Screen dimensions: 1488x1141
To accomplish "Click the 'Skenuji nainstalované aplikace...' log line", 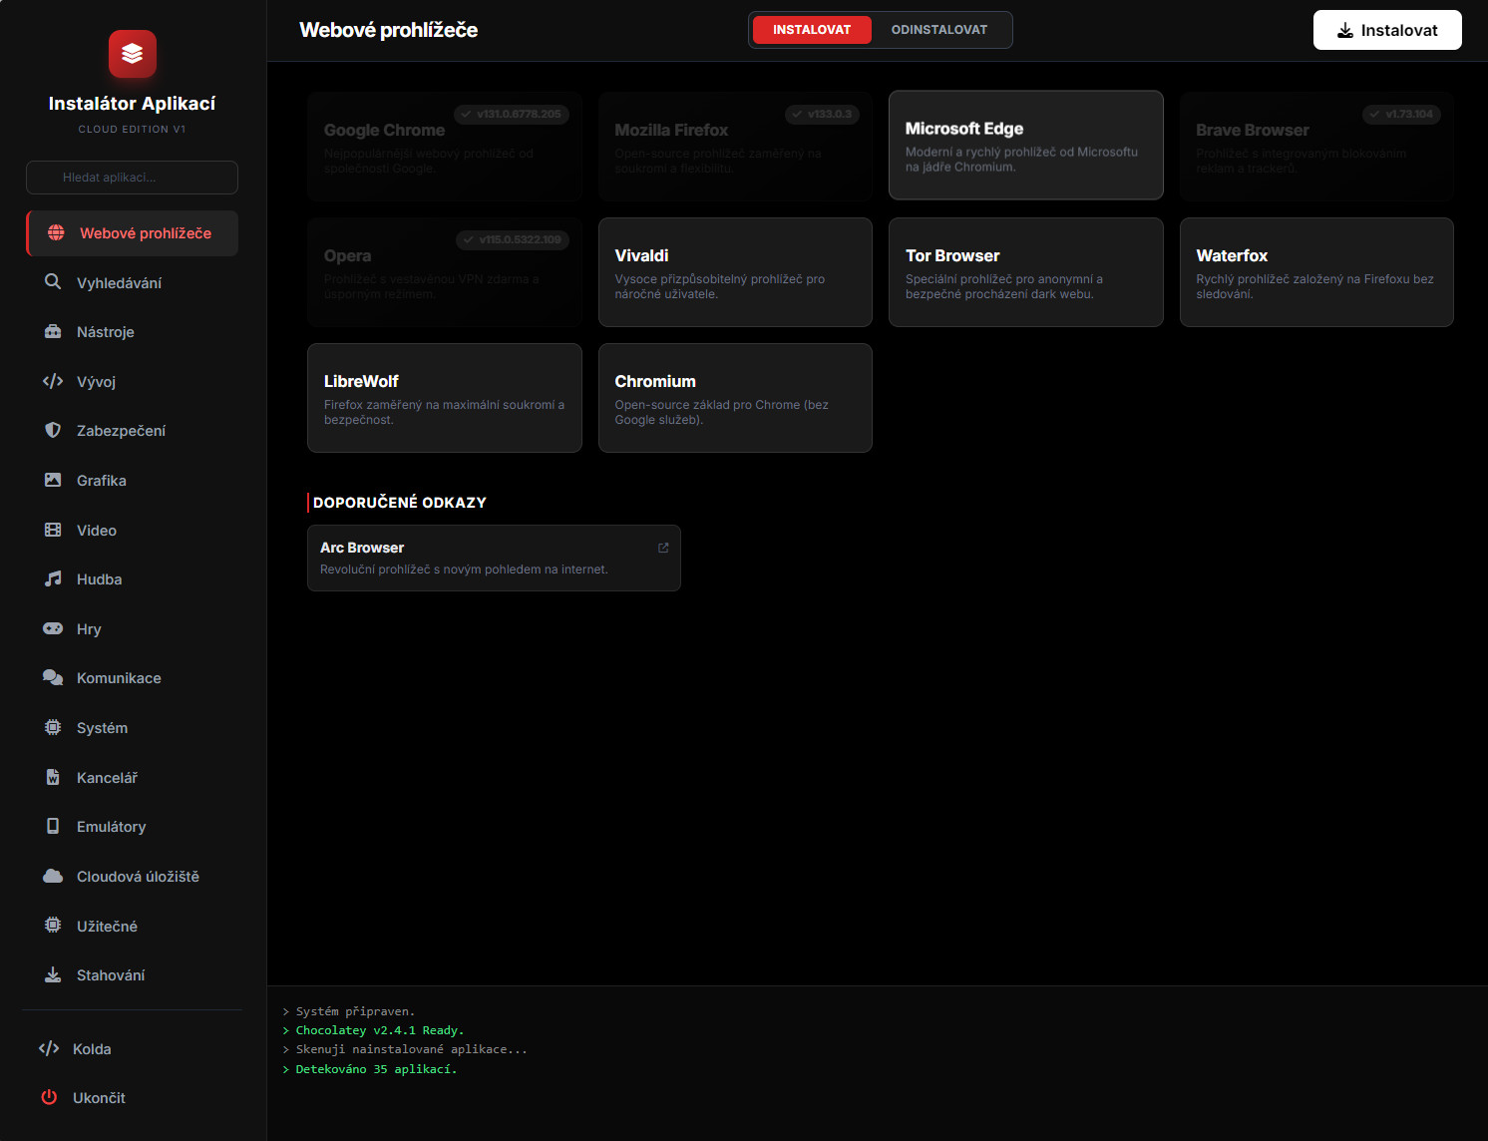I will click(x=405, y=1049).
